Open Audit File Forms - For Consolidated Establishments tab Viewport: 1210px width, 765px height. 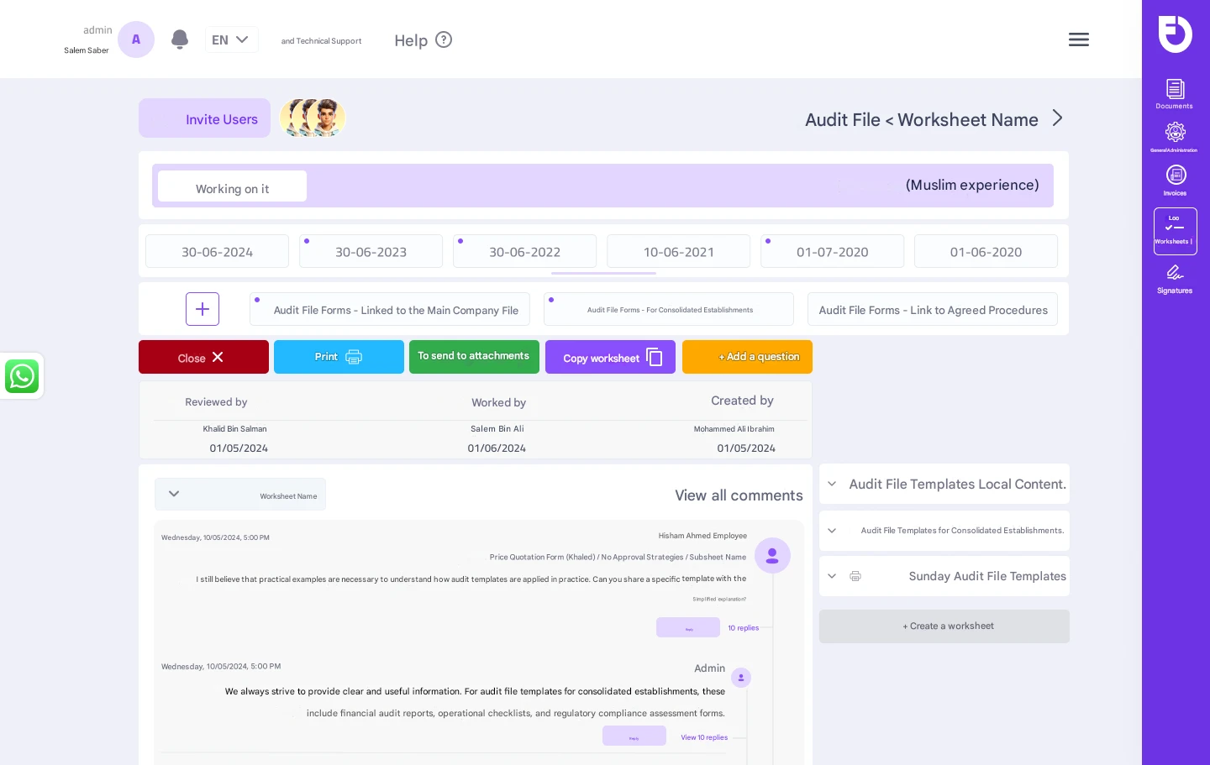(669, 309)
